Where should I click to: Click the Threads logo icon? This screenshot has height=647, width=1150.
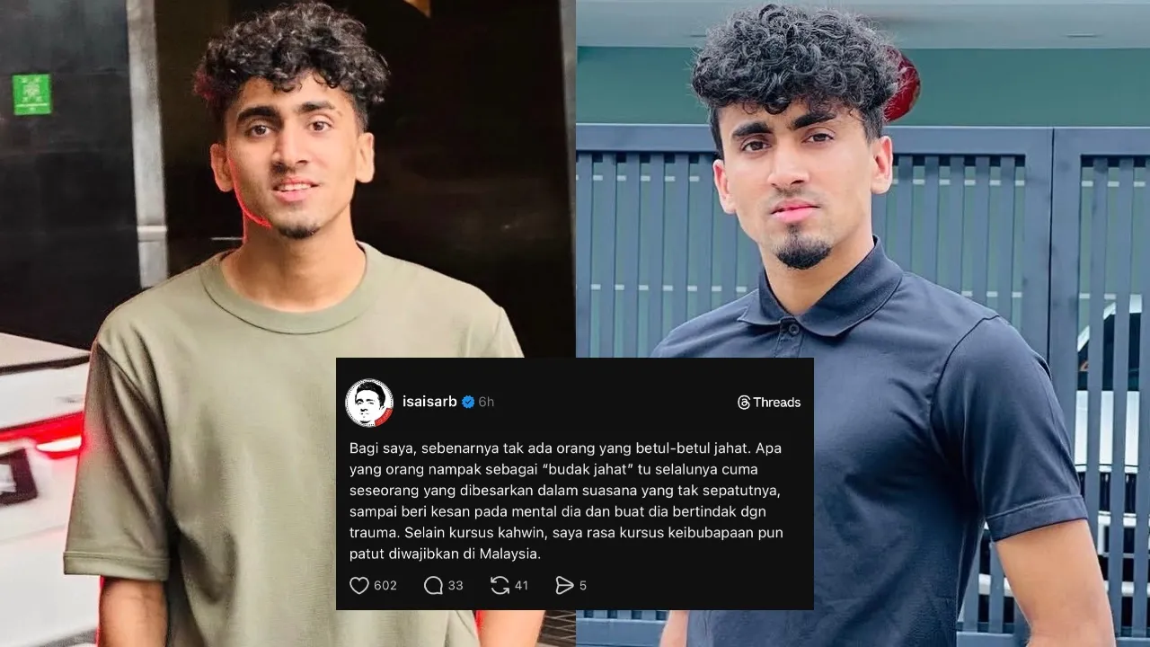[x=744, y=403]
